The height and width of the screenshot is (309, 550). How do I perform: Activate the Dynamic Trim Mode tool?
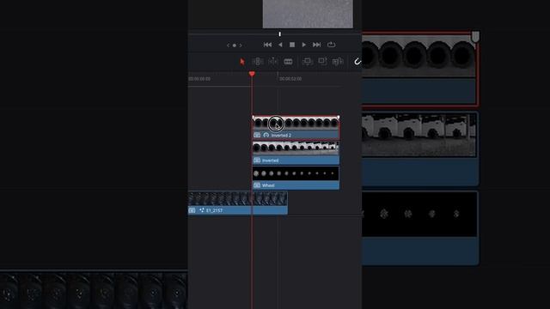[273, 62]
